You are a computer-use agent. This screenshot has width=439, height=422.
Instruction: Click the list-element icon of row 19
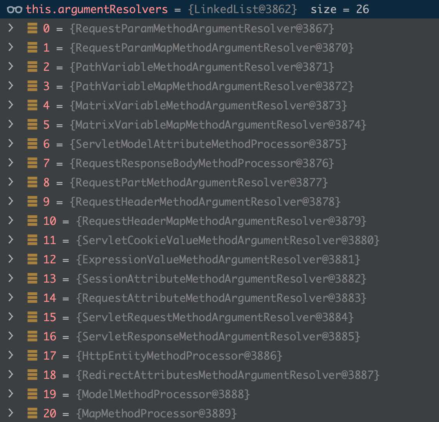tap(32, 394)
